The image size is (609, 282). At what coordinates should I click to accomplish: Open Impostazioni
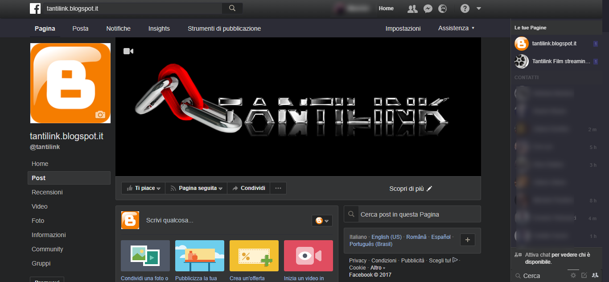[403, 28]
